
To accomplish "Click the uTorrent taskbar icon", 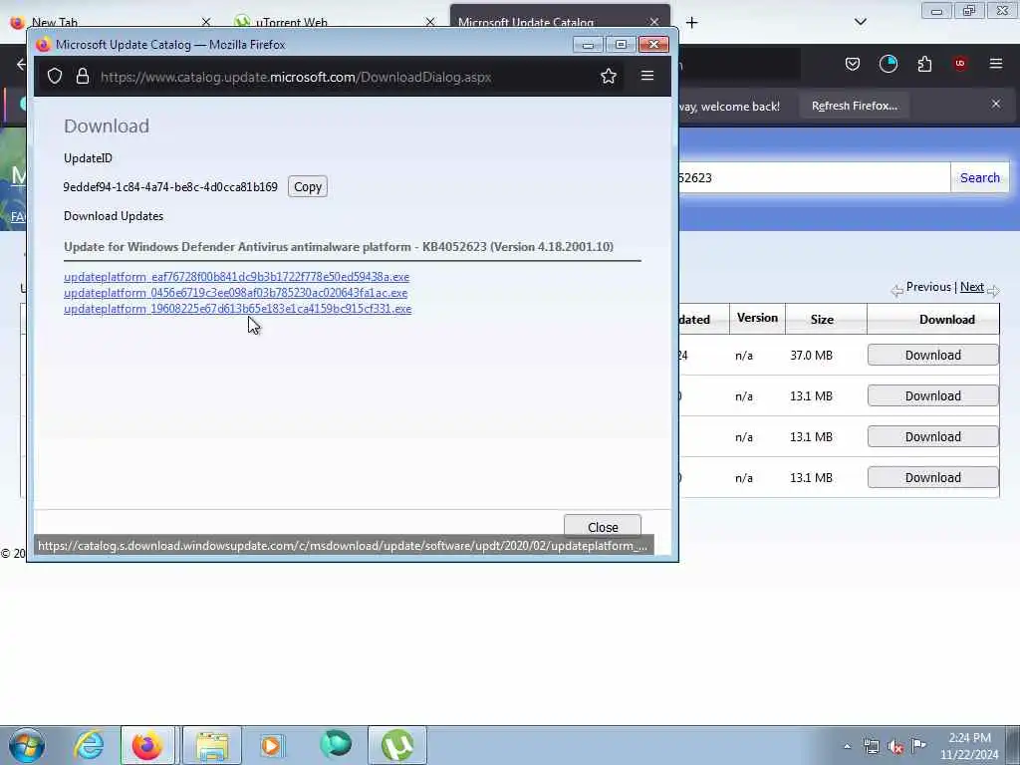I will [397, 745].
